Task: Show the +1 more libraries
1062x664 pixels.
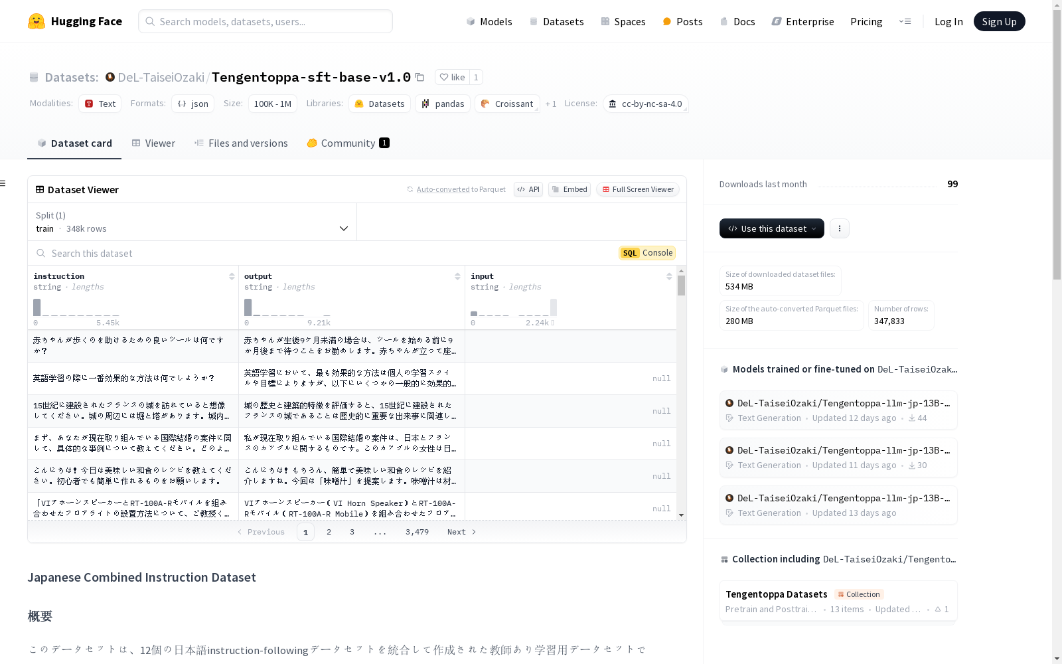Action: (551, 104)
